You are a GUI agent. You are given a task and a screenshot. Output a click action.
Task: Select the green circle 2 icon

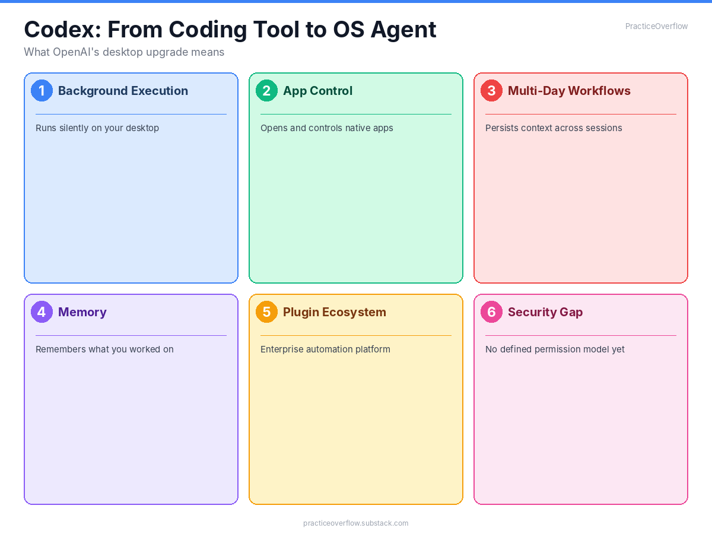266,91
